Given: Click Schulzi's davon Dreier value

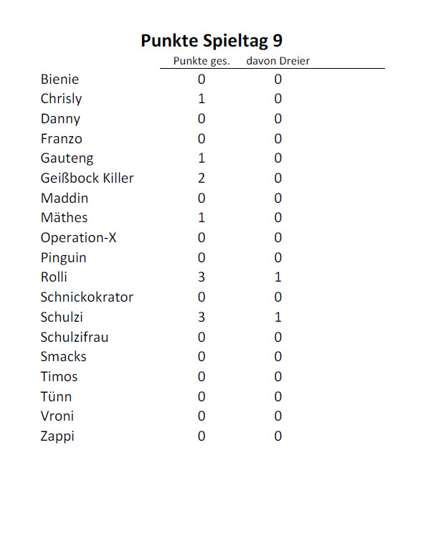Looking at the screenshot, I should [x=278, y=317].
